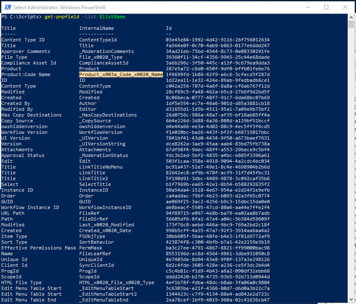This screenshot has height=304, width=356.
Task: Click the Id column header
Action: [x=169, y=28]
